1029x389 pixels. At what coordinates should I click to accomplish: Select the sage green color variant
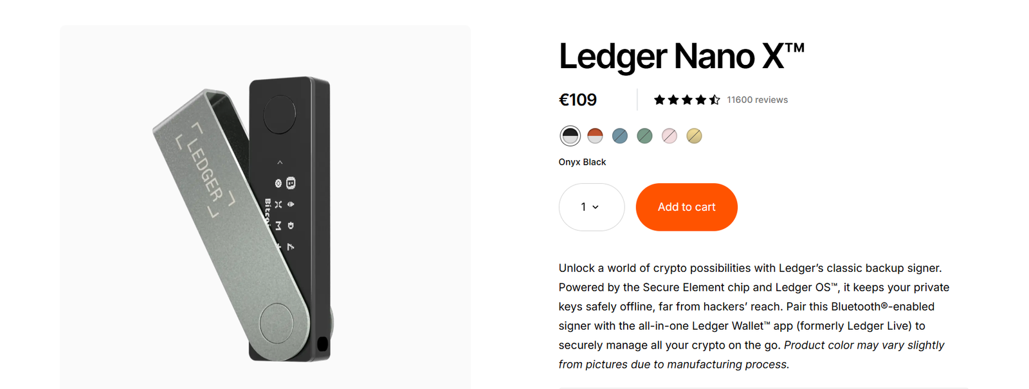[644, 136]
